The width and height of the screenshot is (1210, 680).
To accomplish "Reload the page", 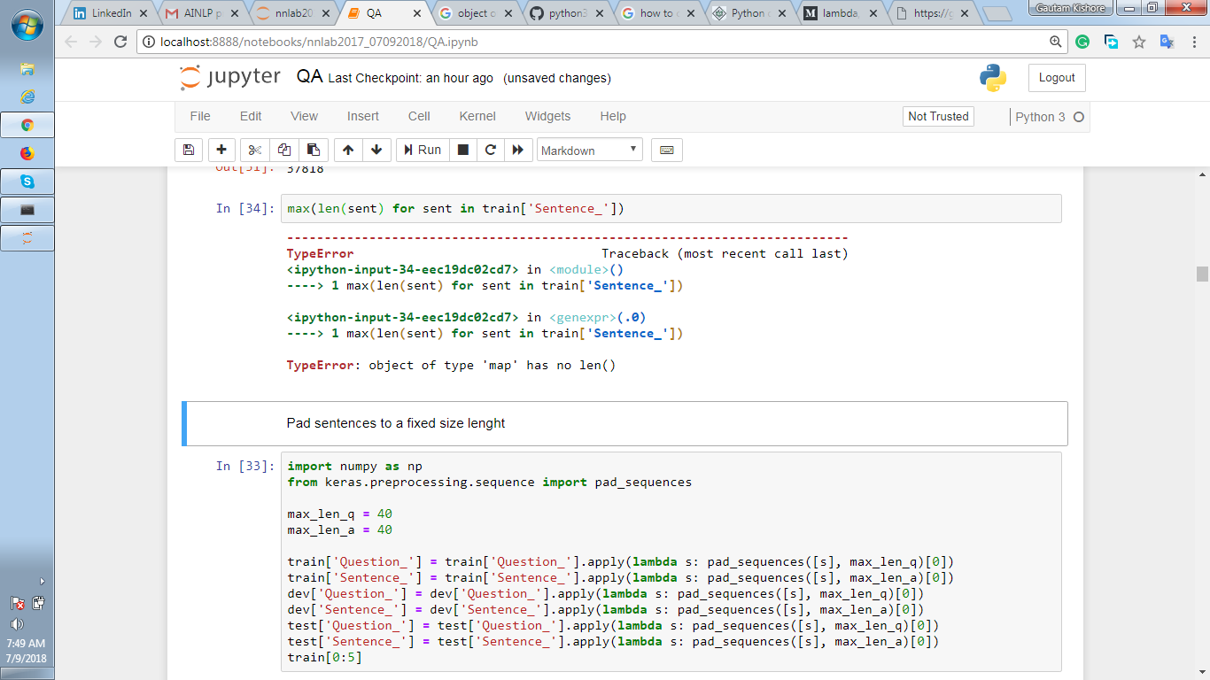I will coord(120,42).
